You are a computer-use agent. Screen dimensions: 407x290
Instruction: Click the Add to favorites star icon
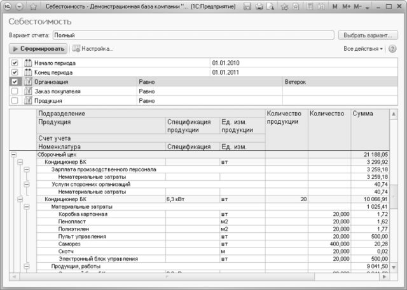(x=284, y=7)
